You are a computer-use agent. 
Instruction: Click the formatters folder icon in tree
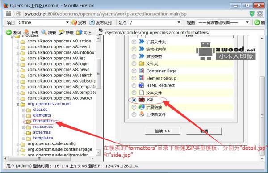point(29,122)
